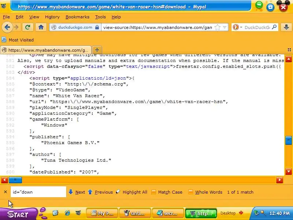The width and height of the screenshot is (293, 220).
Task: Close the find bar with X
Action: (5, 192)
